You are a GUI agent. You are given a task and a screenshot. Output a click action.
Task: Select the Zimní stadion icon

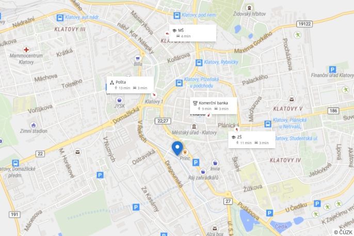[34, 125]
